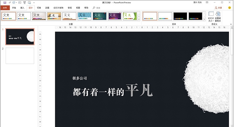
Task: Apply the green arrow theme thumbnail
Action: pyautogui.click(x=130, y=16)
